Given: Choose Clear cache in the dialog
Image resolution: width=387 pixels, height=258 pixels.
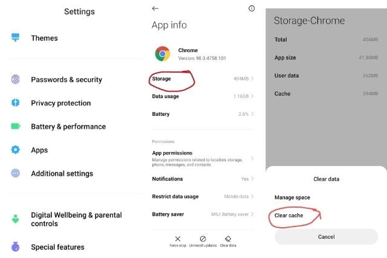Looking at the screenshot, I should pyautogui.click(x=288, y=216).
